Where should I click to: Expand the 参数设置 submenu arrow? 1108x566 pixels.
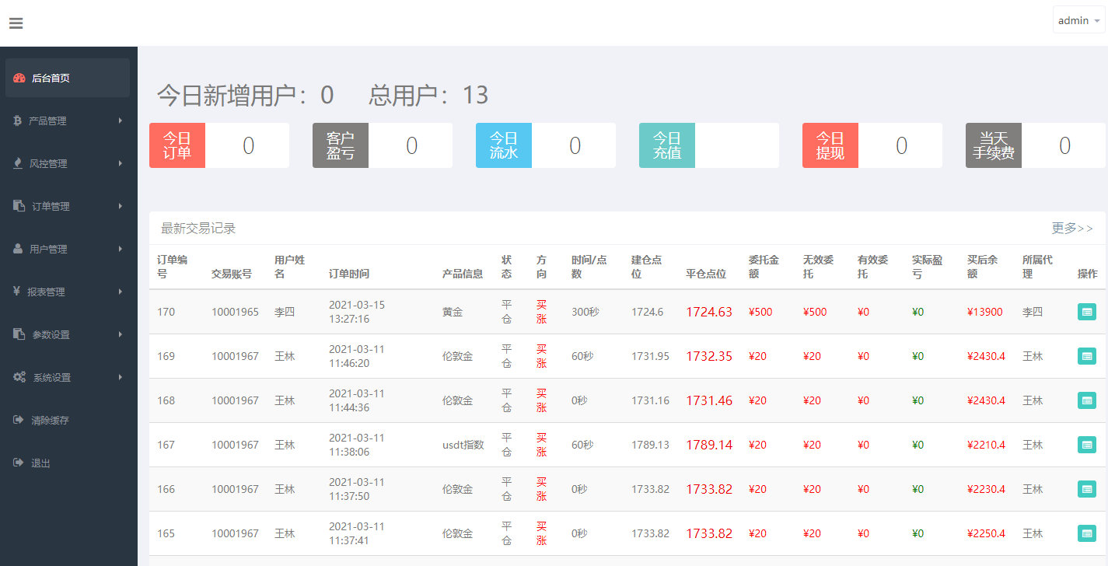click(121, 334)
